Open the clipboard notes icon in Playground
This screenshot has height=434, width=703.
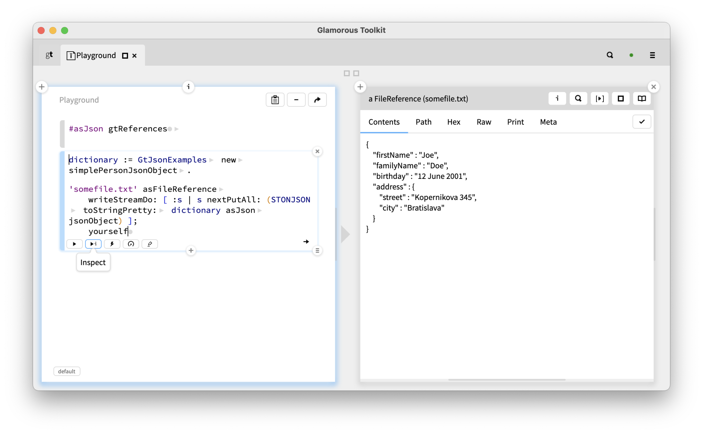pos(275,100)
